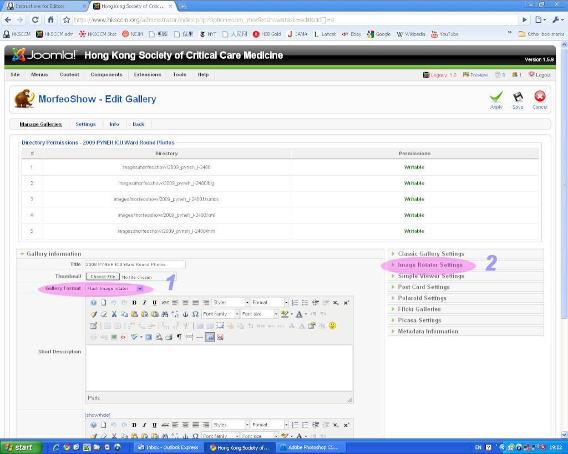568x454 pixels.
Task: Open the Components menu
Action: (106, 75)
